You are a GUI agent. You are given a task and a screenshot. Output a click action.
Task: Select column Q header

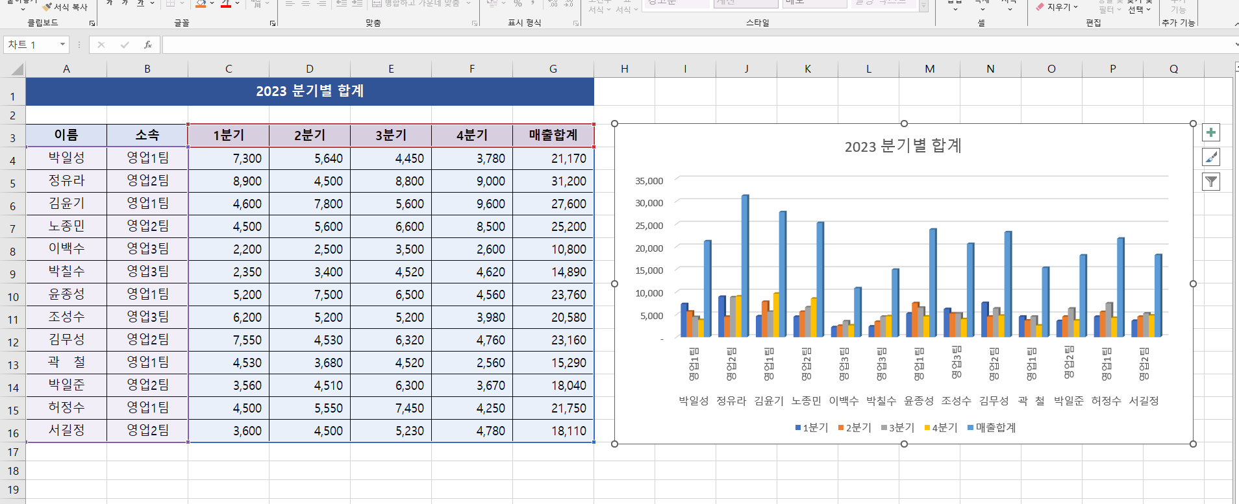click(x=1173, y=69)
